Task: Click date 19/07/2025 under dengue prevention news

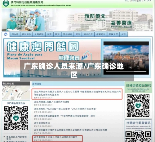Action: click(47, 133)
